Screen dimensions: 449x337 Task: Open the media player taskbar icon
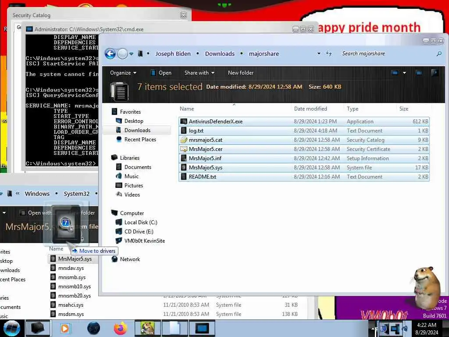65,328
